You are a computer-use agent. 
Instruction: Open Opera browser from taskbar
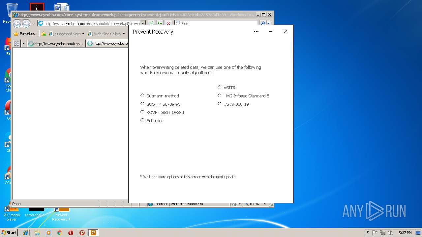coord(71,233)
